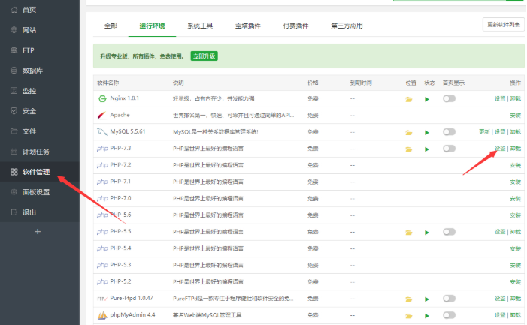Viewport: 527px width, 325px height.
Task: Click the plus icon at the sidebar bottom
Action: [38, 231]
